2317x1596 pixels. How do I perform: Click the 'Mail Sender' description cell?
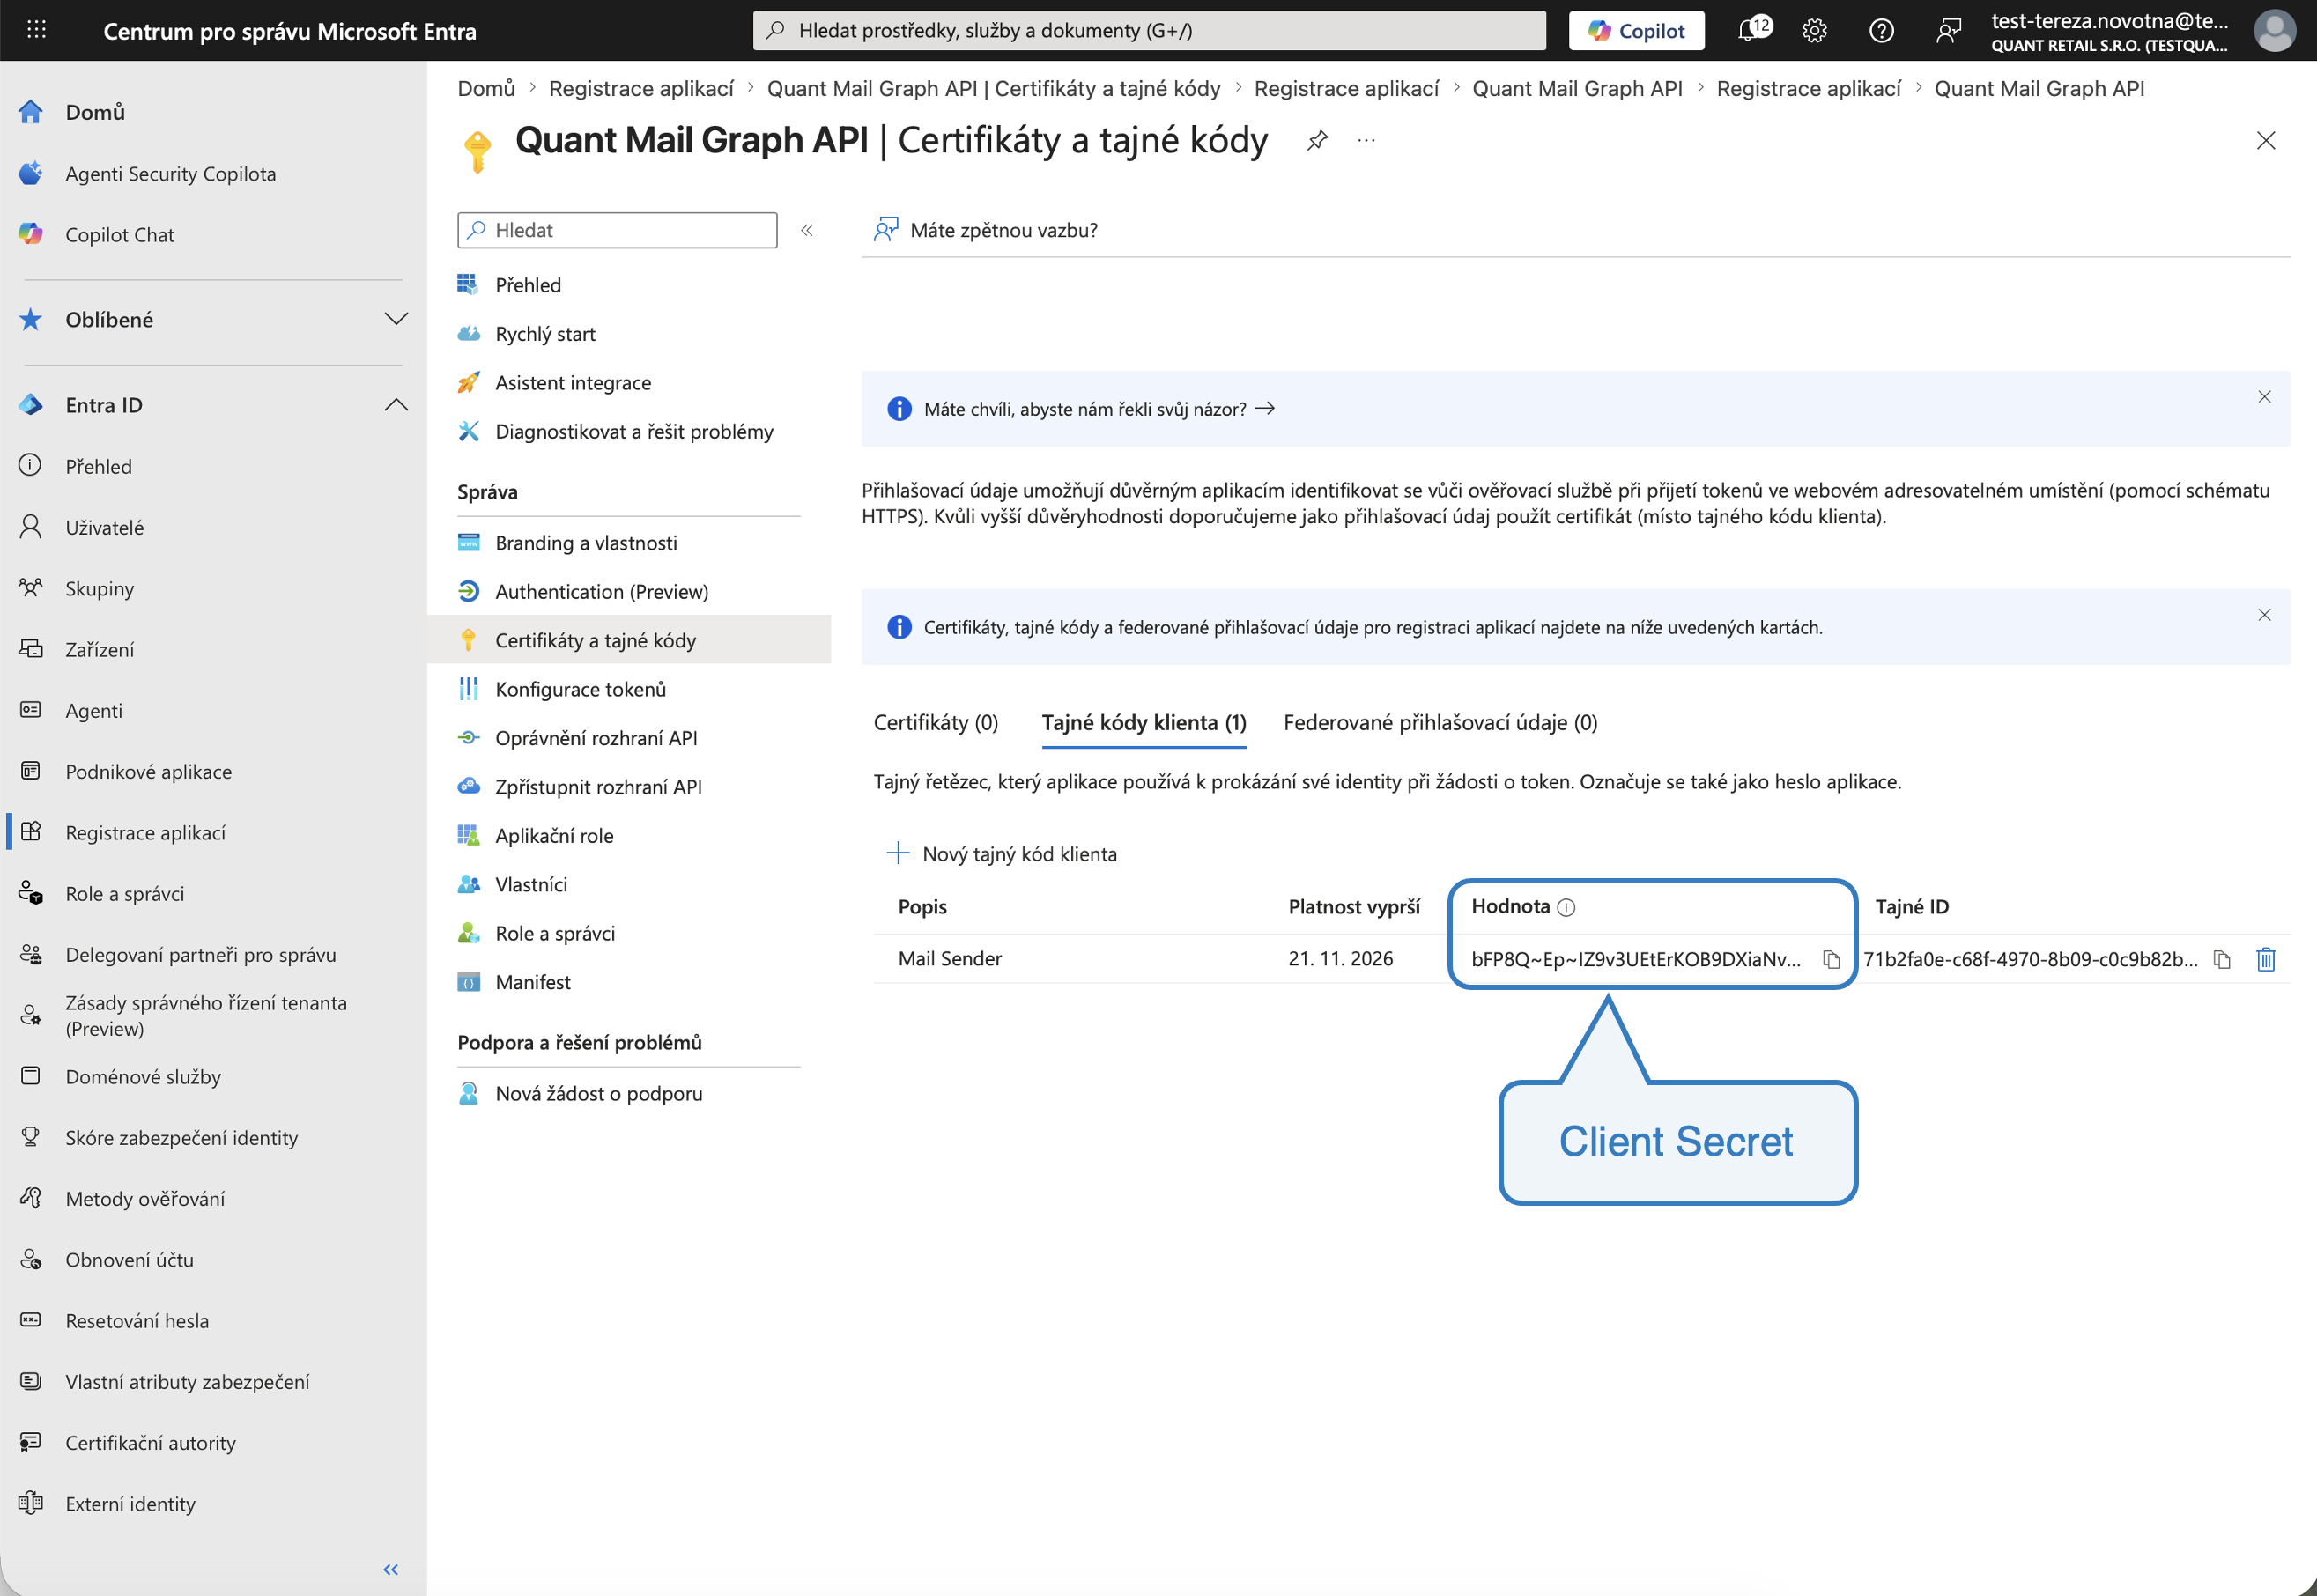tap(949, 958)
